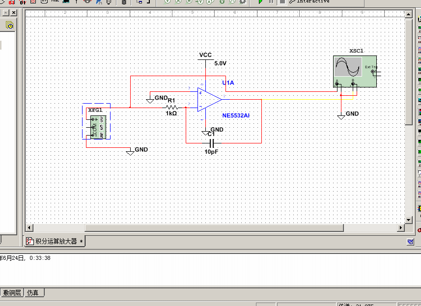Click oscilloscope channel B terminal
Screen dimensions: 421x306
(x=353, y=84)
